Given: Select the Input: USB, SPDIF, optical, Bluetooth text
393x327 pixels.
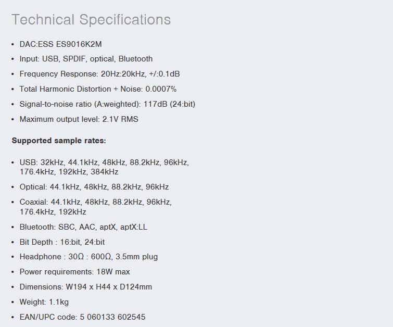Looking at the screenshot, I should [x=86, y=59].
